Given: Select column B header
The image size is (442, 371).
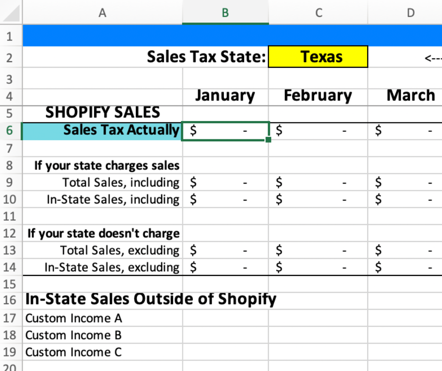Looking at the screenshot, I should point(225,13).
